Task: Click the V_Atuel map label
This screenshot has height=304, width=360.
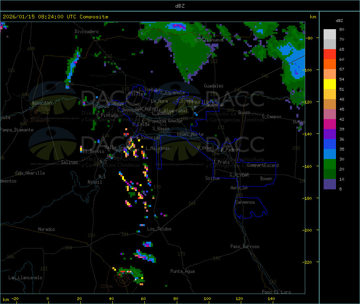Action: click(x=206, y=148)
